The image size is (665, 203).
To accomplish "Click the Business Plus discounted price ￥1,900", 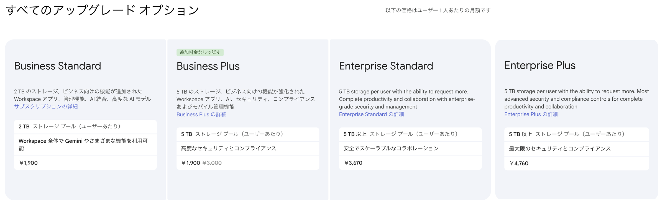I will pyautogui.click(x=191, y=163).
